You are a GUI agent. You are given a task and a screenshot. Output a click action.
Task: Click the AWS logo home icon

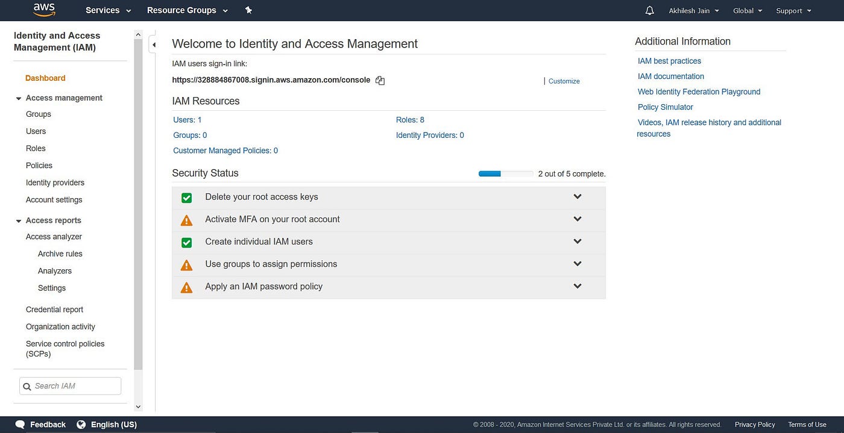click(x=44, y=10)
